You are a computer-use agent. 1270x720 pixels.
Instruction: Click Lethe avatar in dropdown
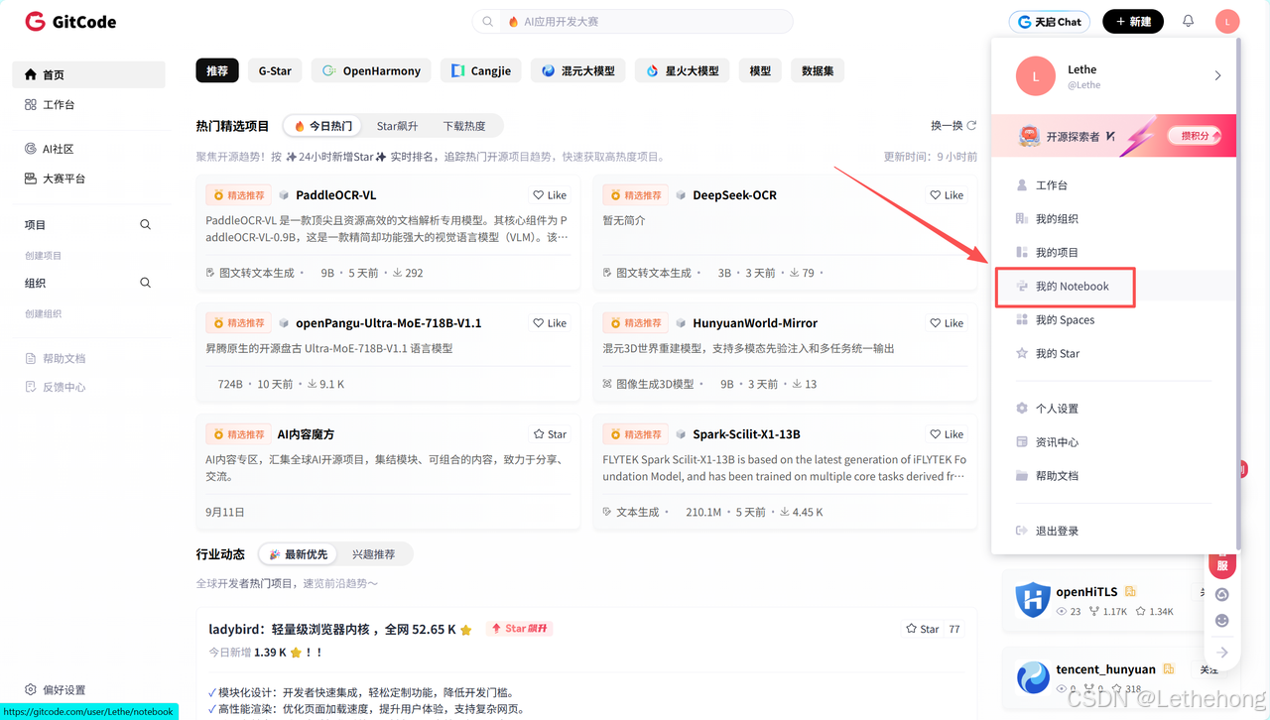click(1036, 76)
